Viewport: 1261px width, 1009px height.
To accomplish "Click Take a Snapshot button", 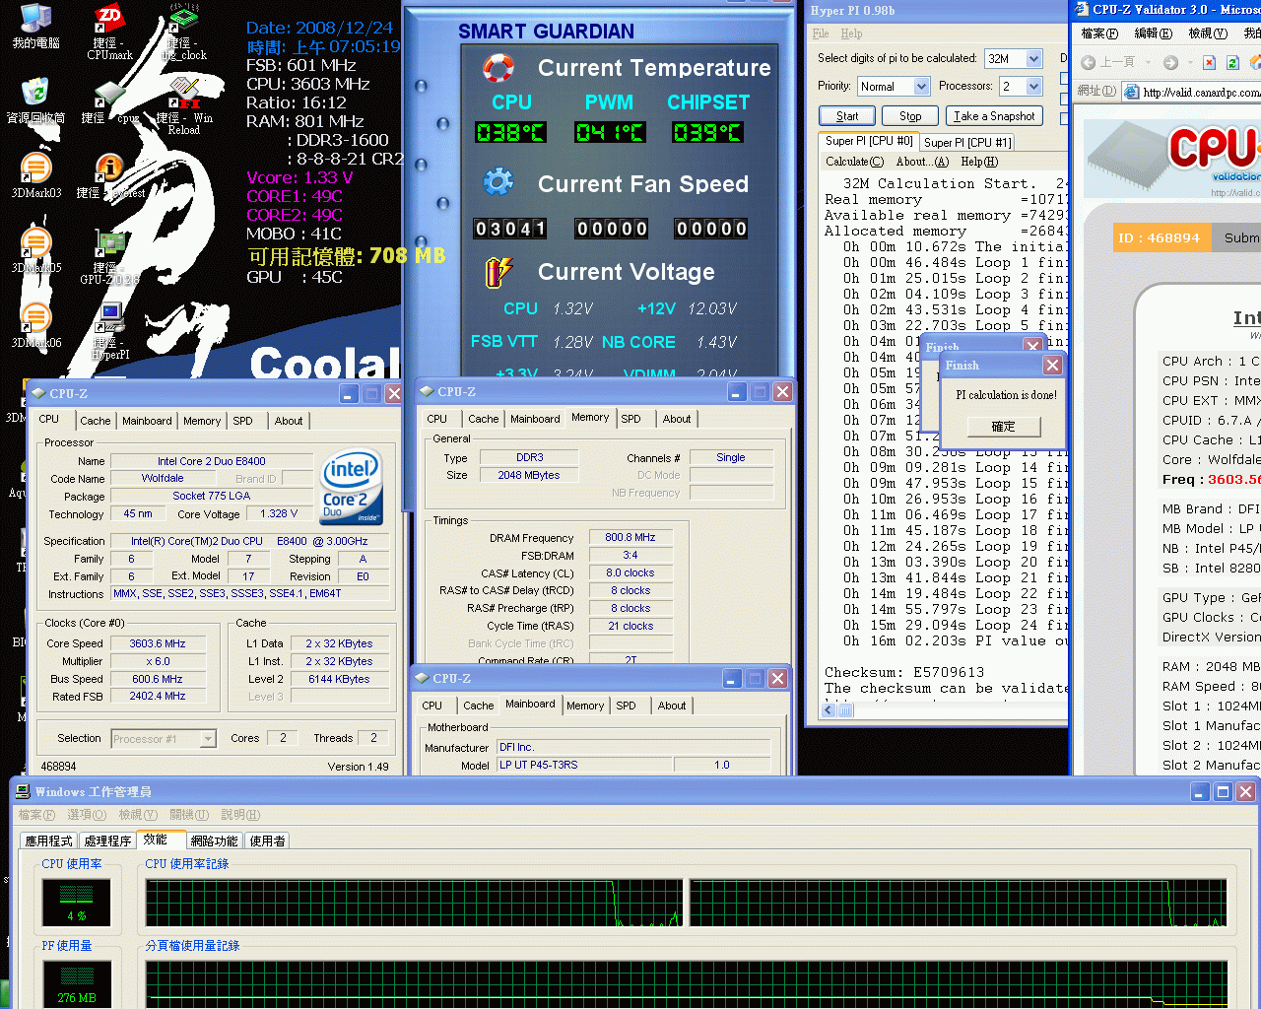I will [993, 115].
